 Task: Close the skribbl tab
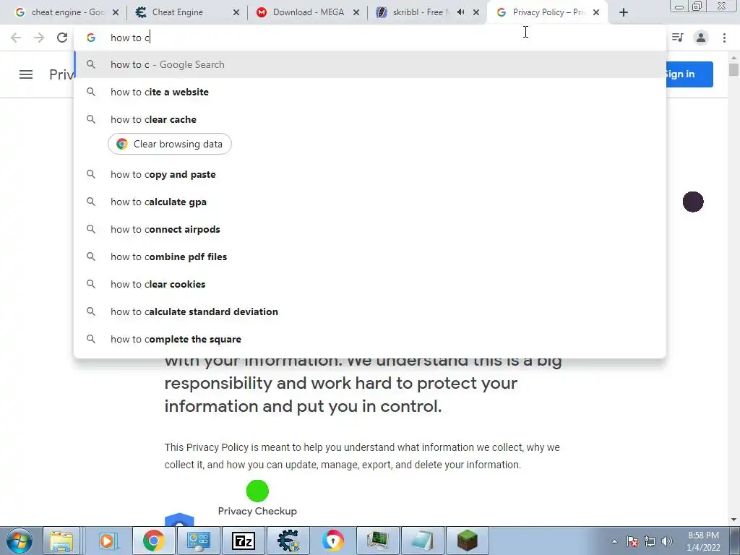[x=476, y=13]
